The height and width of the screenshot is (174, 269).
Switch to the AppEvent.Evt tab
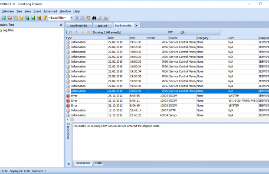(x=78, y=26)
